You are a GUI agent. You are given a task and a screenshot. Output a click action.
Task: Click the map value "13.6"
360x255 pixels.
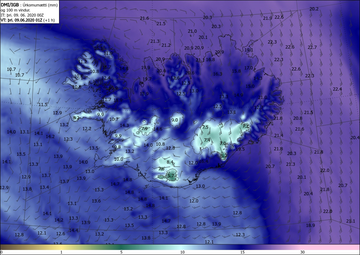pos(96,201)
